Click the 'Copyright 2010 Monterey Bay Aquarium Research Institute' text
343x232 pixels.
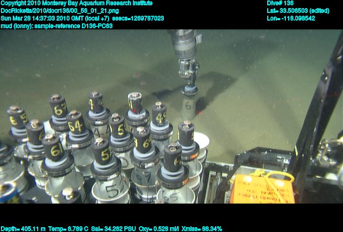[77, 3]
